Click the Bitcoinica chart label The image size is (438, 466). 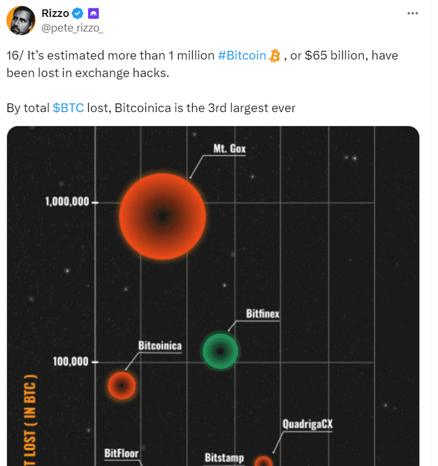point(159,346)
